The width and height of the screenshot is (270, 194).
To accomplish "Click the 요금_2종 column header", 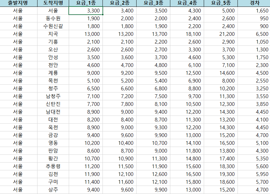I will tap(119, 3).
